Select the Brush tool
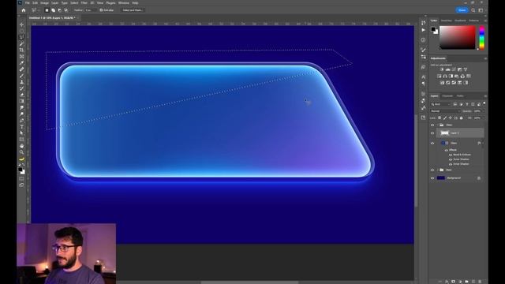Screen dimensions: 505x284 pyautogui.click(x=21, y=76)
